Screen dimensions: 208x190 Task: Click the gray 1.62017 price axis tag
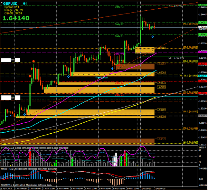[203, 116]
